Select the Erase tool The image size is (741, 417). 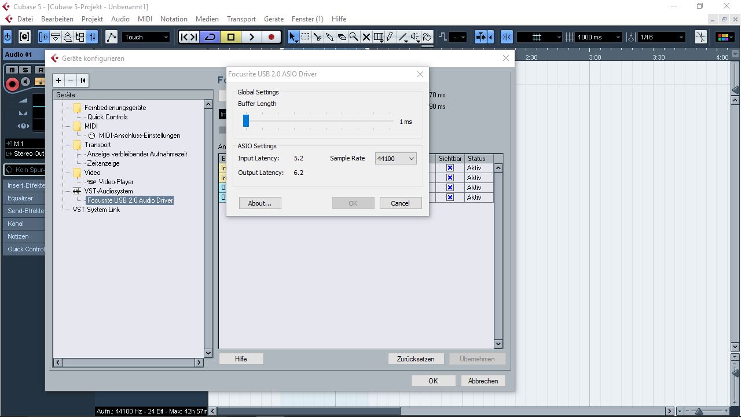pyautogui.click(x=342, y=37)
